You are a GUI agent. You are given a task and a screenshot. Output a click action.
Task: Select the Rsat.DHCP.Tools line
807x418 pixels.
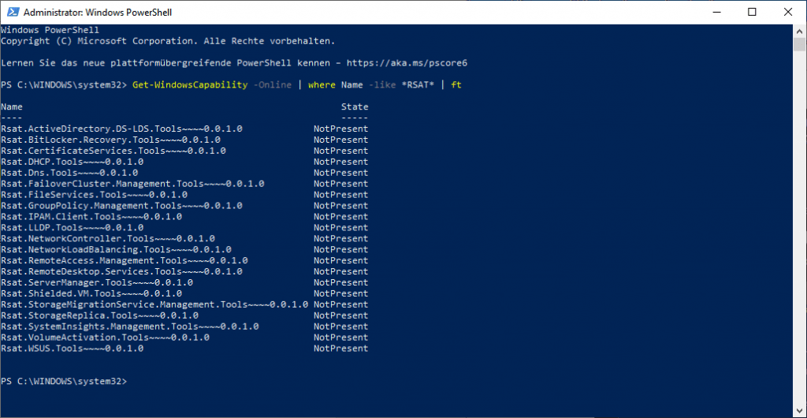[x=72, y=162]
